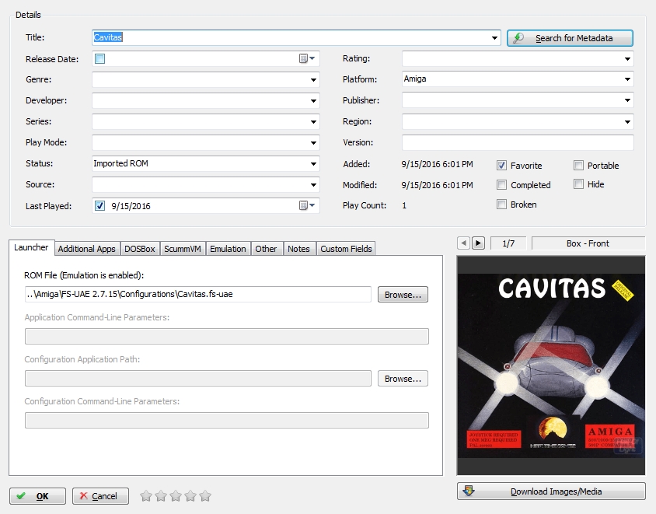Image resolution: width=656 pixels, height=514 pixels.
Task: Show previous box image
Action: point(463,243)
